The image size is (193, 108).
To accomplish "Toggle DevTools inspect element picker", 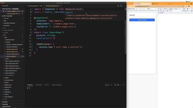I will pyautogui.click(x=159, y=9).
